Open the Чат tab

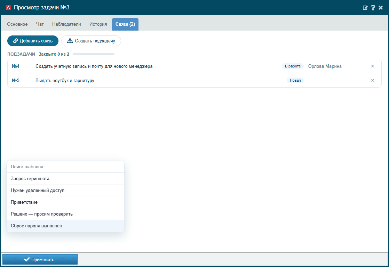point(40,24)
